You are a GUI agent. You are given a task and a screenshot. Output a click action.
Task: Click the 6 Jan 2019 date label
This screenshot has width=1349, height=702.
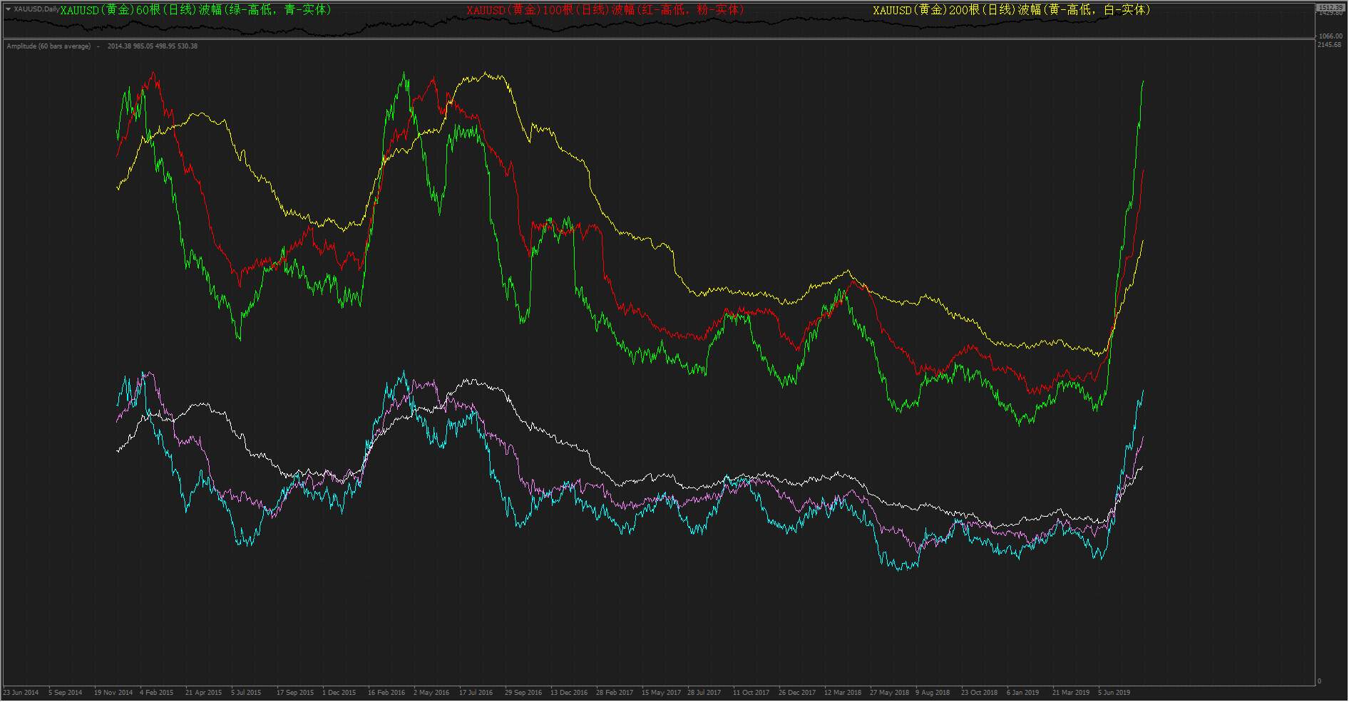tap(1023, 693)
